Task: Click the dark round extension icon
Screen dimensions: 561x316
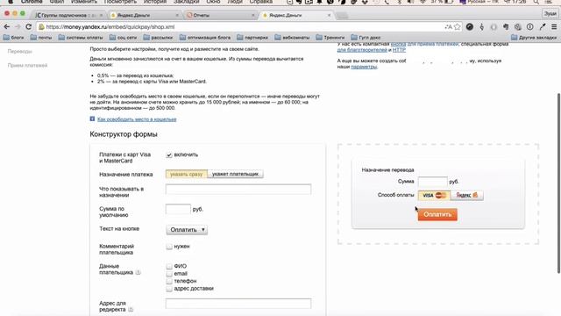Action: point(470,27)
